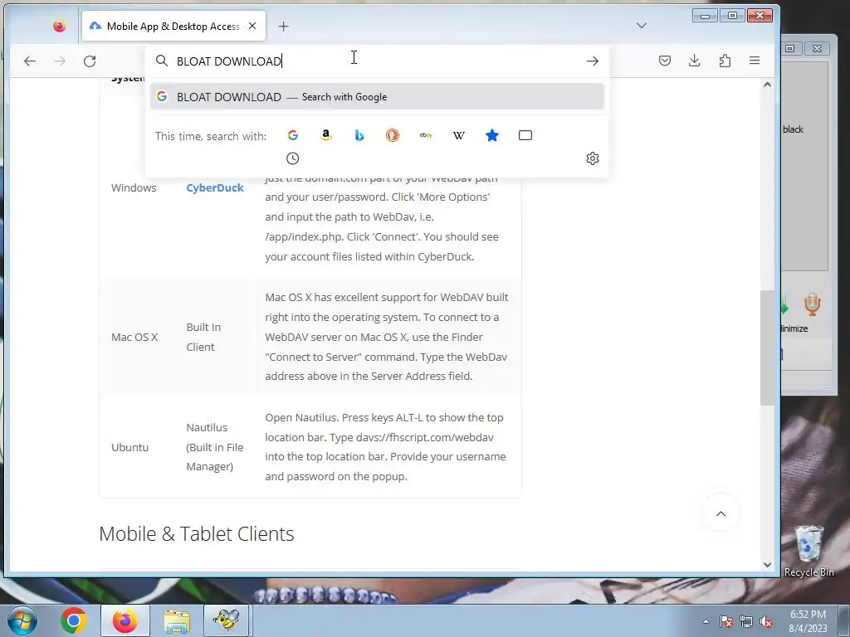
Task: Search this time with Bing
Action: (359, 135)
